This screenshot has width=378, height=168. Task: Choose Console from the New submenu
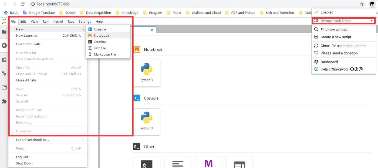click(108, 29)
